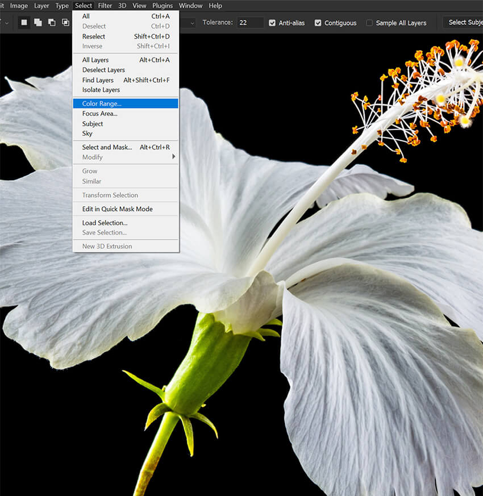Click the Add to Selection icon
The height and width of the screenshot is (496, 483).
[x=38, y=23]
